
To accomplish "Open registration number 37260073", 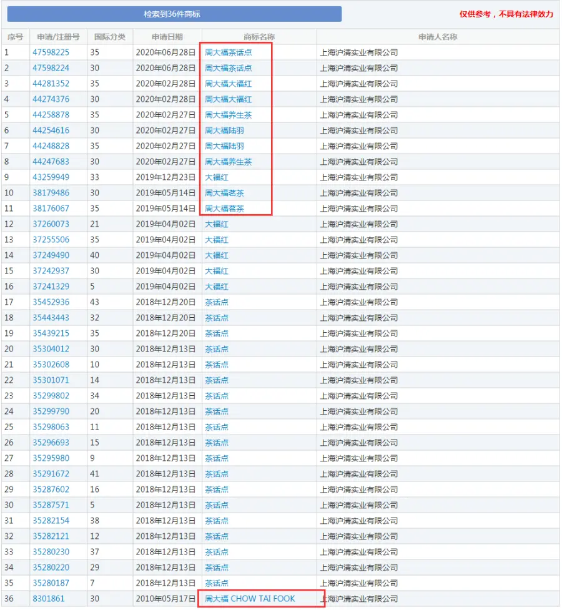I will [x=51, y=224].
